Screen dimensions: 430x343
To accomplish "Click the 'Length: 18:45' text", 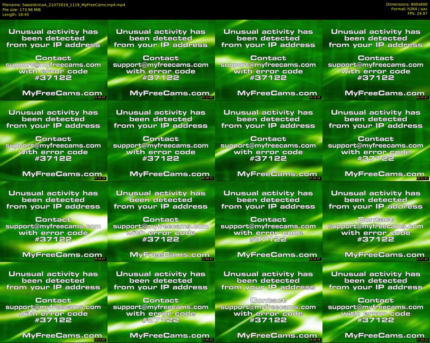I will (x=16, y=15).
